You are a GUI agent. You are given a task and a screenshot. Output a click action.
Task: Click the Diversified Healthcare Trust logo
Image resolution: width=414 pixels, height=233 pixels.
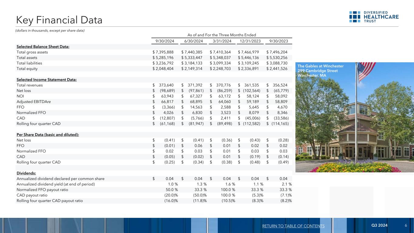(374, 17)
